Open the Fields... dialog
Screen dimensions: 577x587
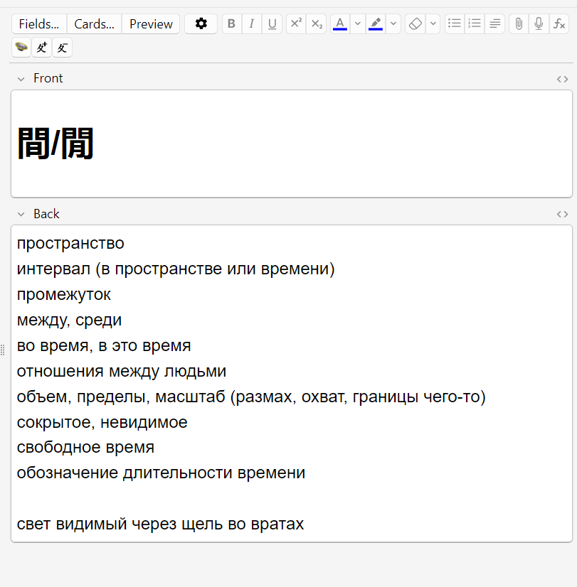pyautogui.click(x=39, y=24)
